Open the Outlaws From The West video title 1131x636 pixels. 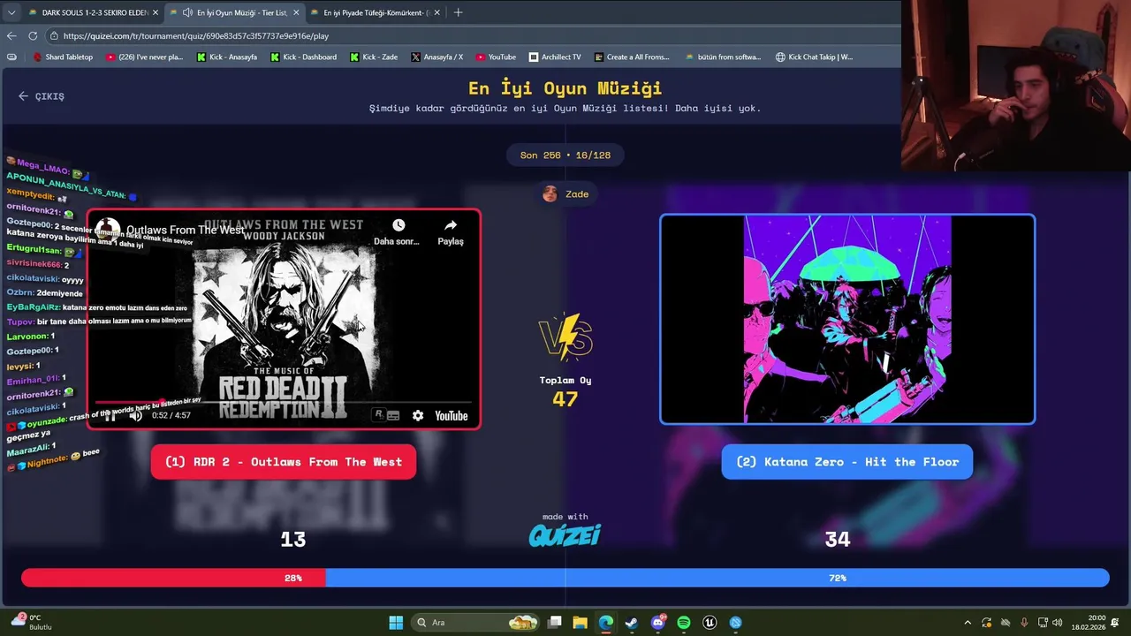pos(185,230)
